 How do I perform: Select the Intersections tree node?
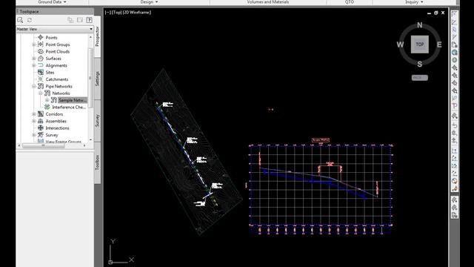pyautogui.click(x=57, y=128)
